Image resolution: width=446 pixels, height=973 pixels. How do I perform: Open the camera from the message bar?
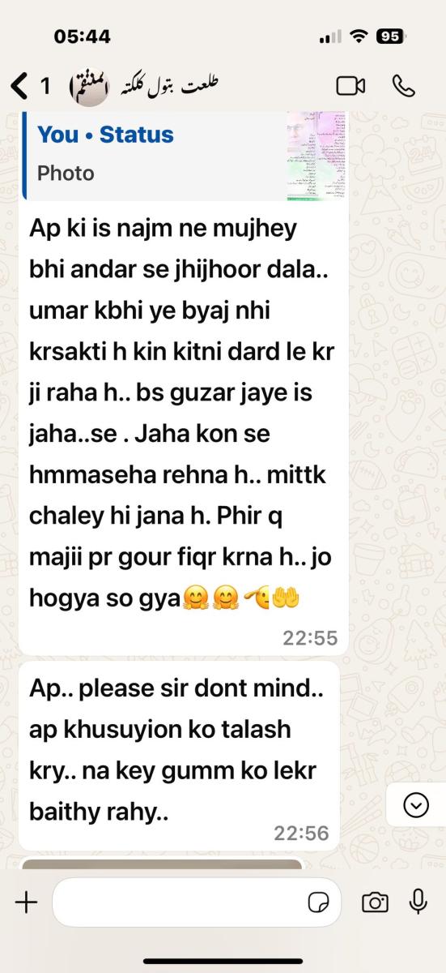pos(375,902)
